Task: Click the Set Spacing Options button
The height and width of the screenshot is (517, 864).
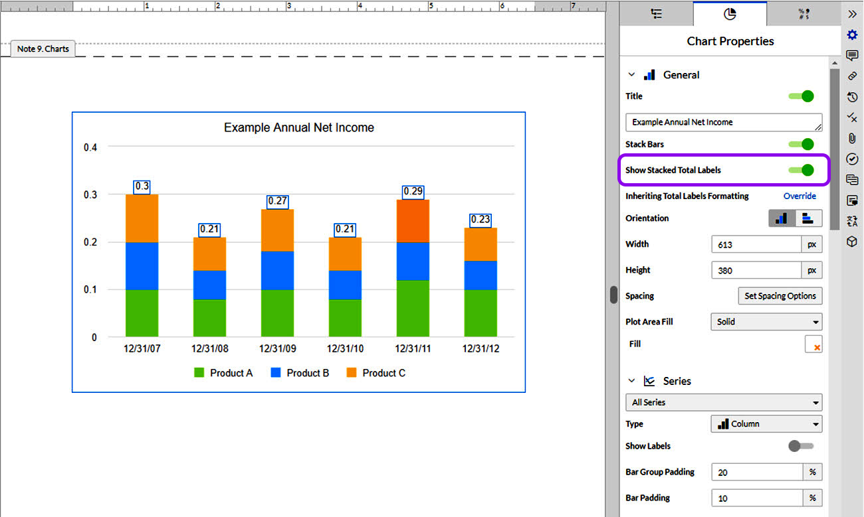Action: pyautogui.click(x=780, y=296)
